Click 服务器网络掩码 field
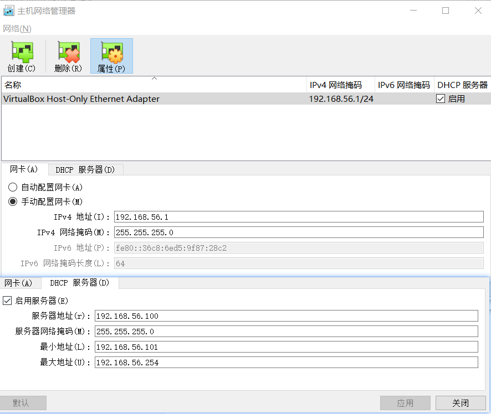Image resolution: width=491 pixels, height=414 pixels. coord(286,332)
